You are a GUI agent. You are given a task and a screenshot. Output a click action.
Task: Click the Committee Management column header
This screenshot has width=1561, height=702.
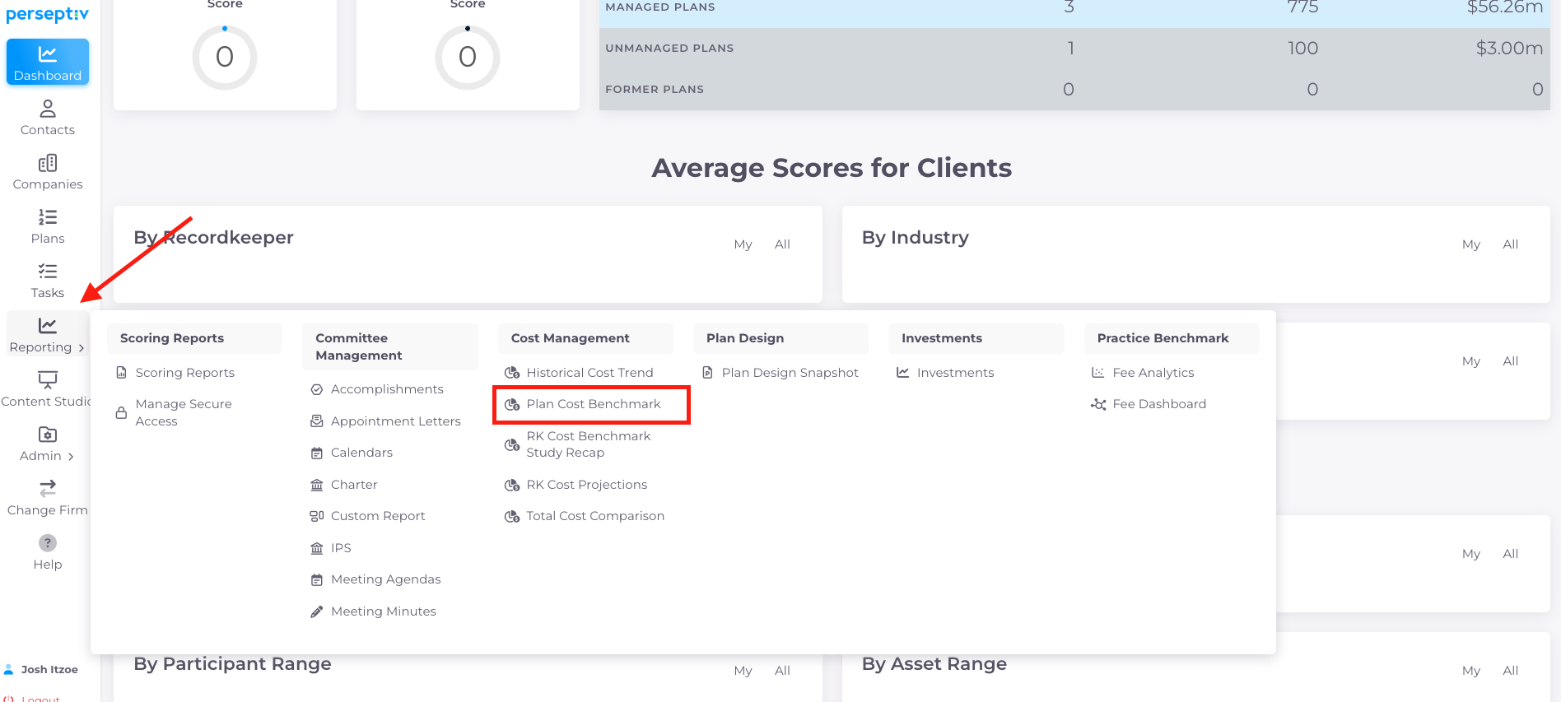click(x=359, y=346)
